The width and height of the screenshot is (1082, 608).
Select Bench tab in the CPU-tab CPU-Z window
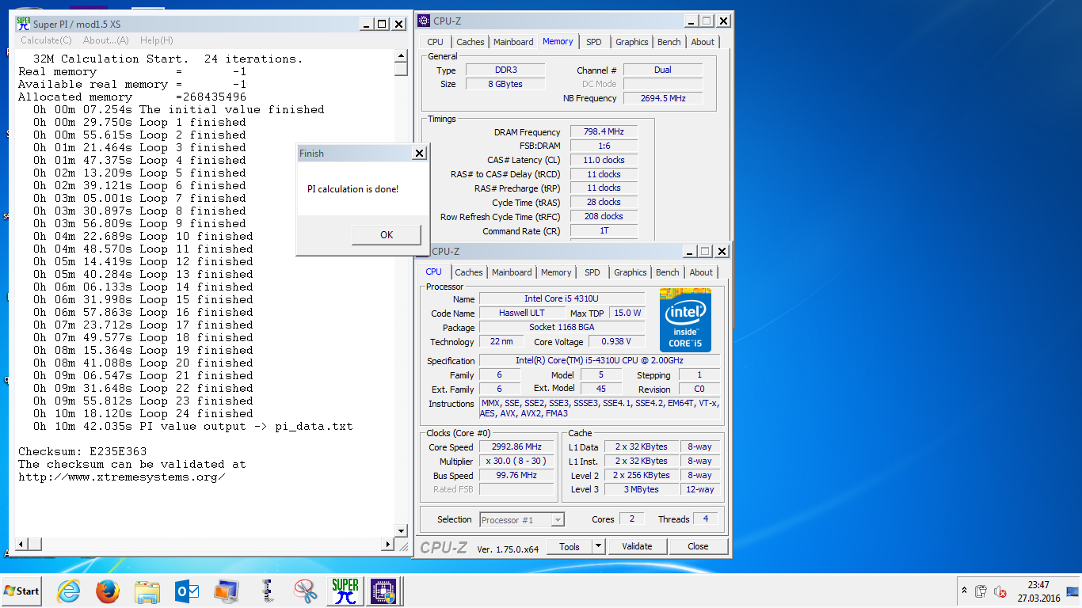pos(667,272)
